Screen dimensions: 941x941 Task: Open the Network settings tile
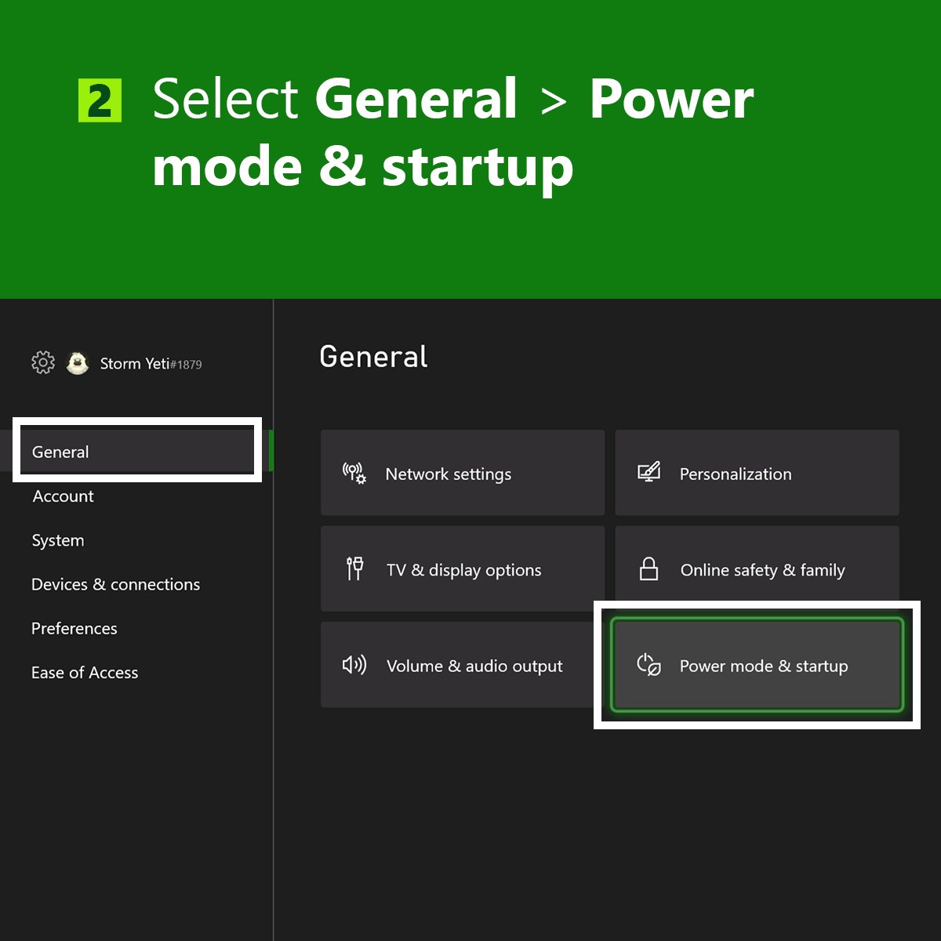pos(463,473)
